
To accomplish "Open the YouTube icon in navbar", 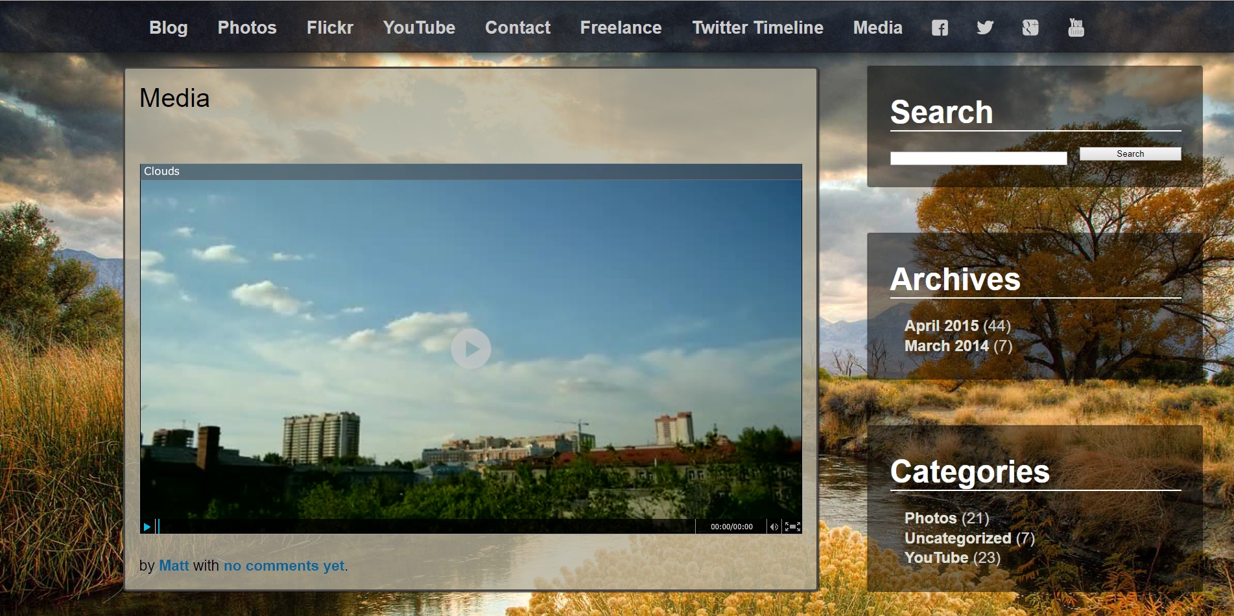I will pyautogui.click(x=1076, y=27).
